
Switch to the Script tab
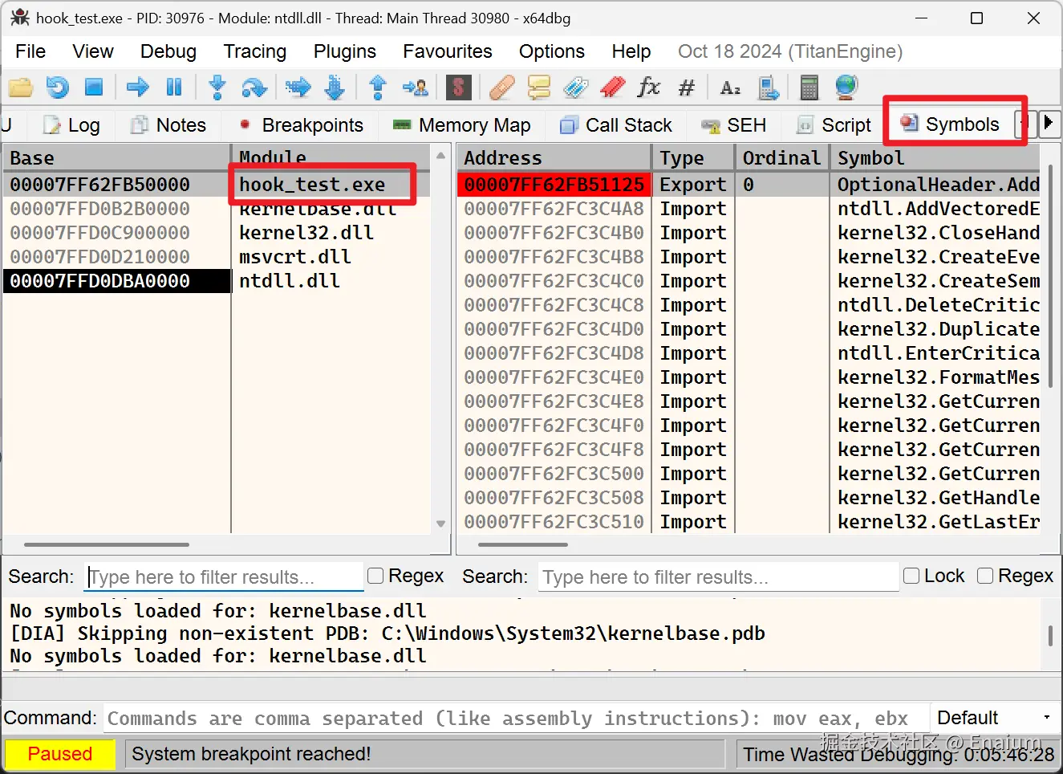click(x=834, y=125)
